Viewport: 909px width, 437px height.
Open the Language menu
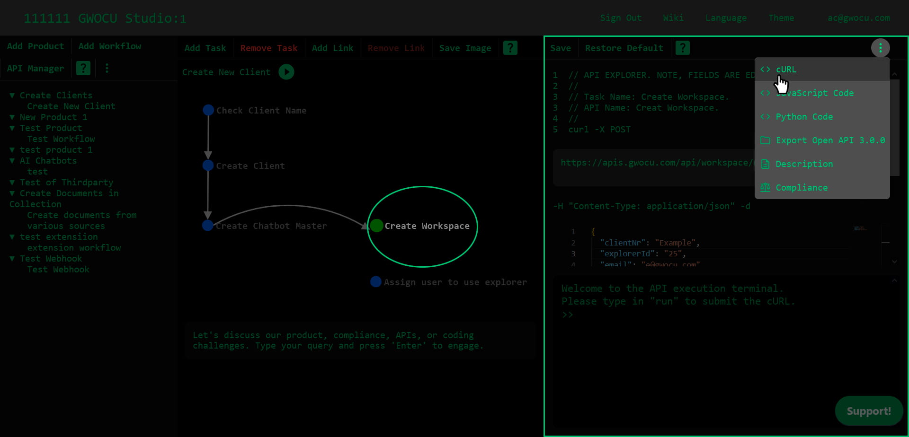click(x=726, y=18)
